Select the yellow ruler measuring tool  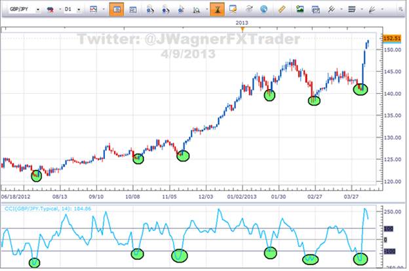coord(282,10)
